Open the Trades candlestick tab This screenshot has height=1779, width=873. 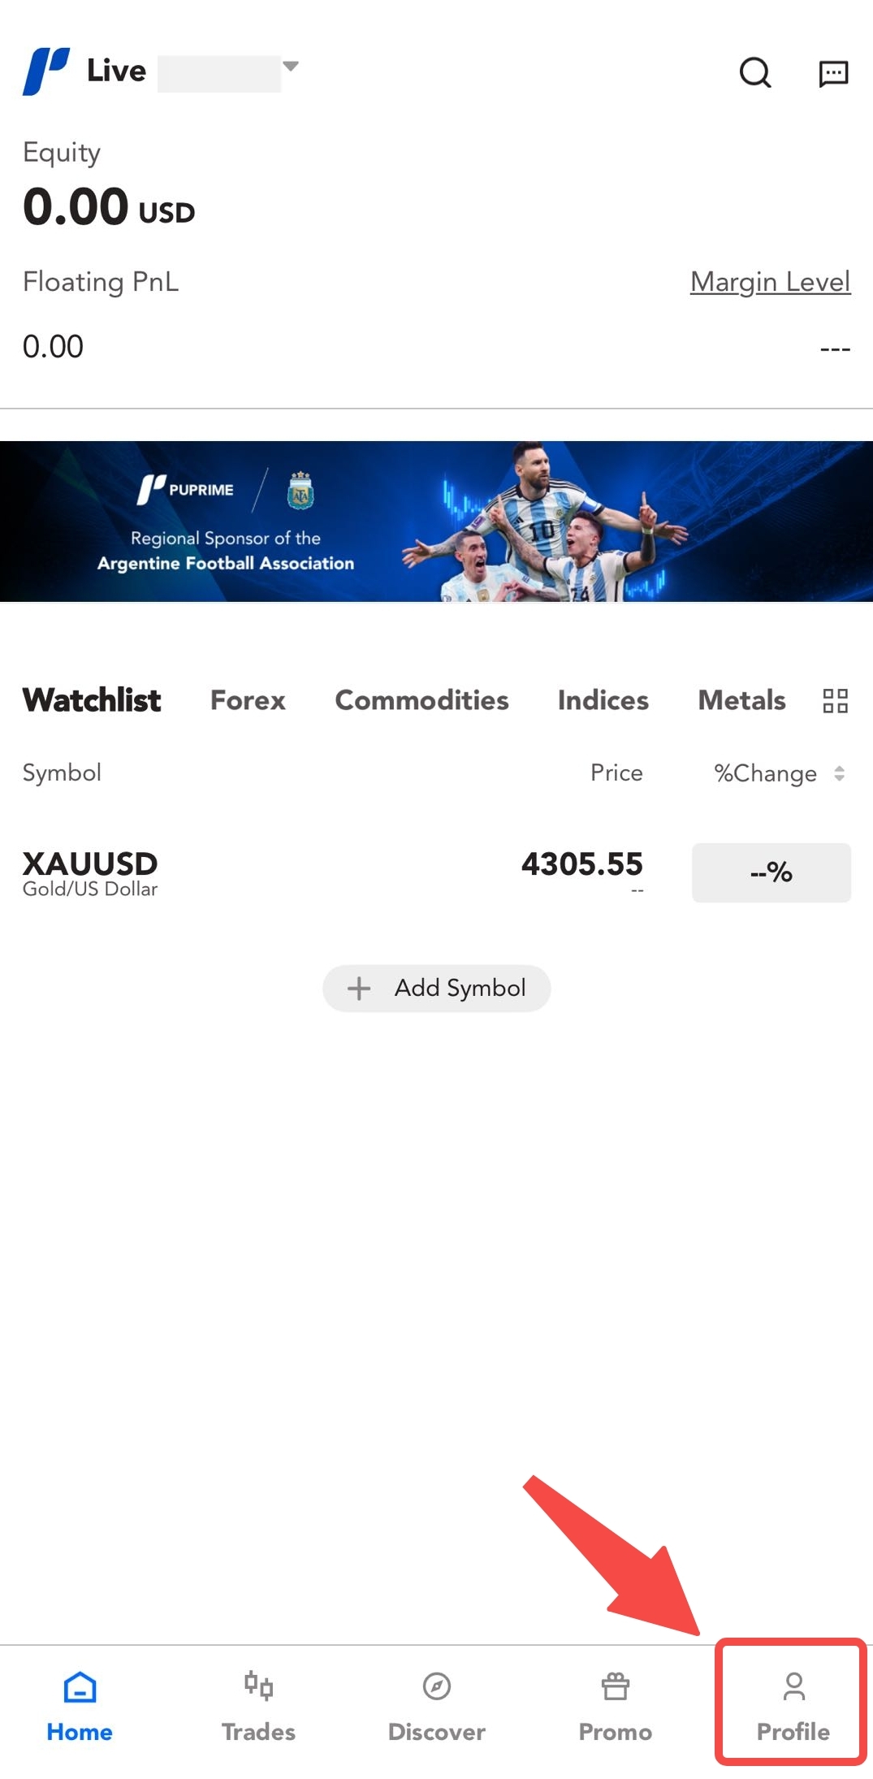(258, 1707)
